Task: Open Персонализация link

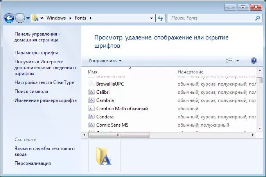Action: coord(32,163)
